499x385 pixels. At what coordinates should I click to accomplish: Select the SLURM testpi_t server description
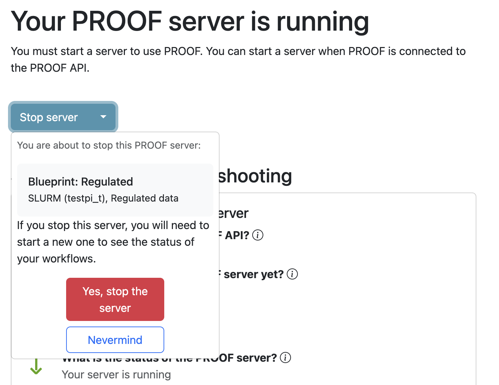pyautogui.click(x=103, y=198)
